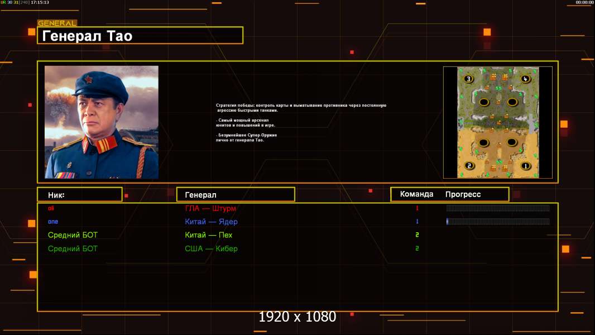Click the Китай — Пех general entry
Viewport: 595px width, 335px height.
(208, 235)
